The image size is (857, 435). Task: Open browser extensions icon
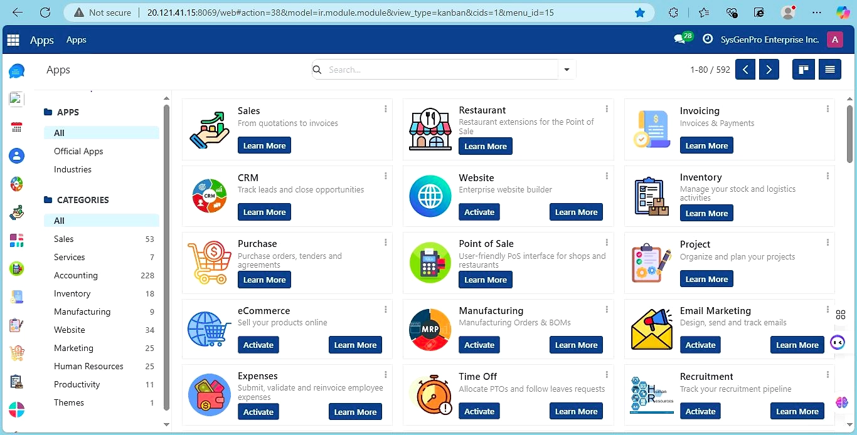coord(674,13)
